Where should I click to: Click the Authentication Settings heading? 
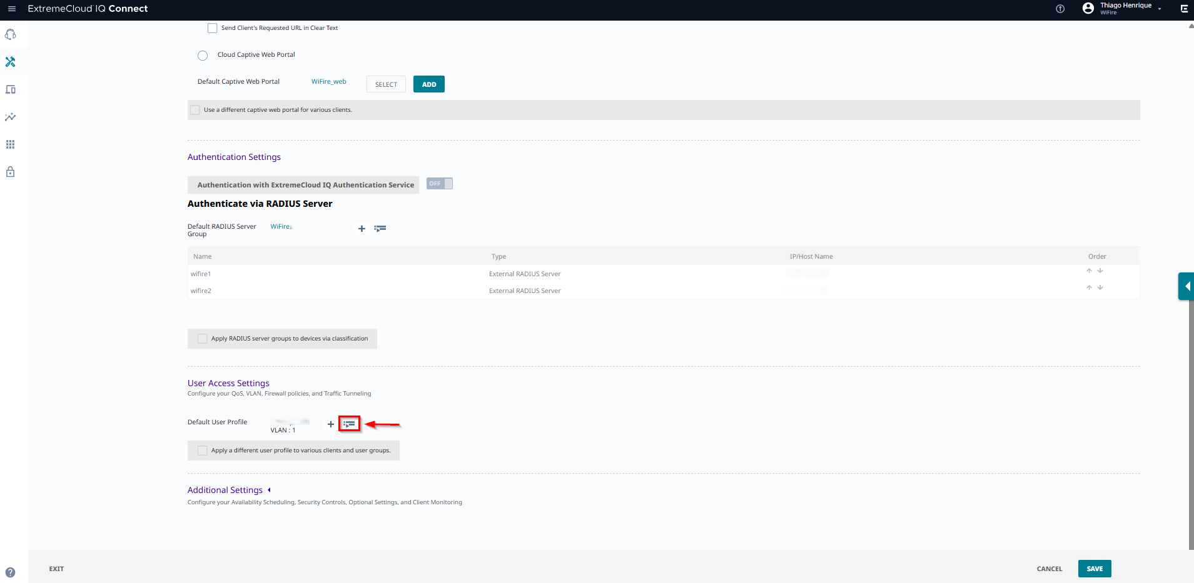(x=234, y=157)
